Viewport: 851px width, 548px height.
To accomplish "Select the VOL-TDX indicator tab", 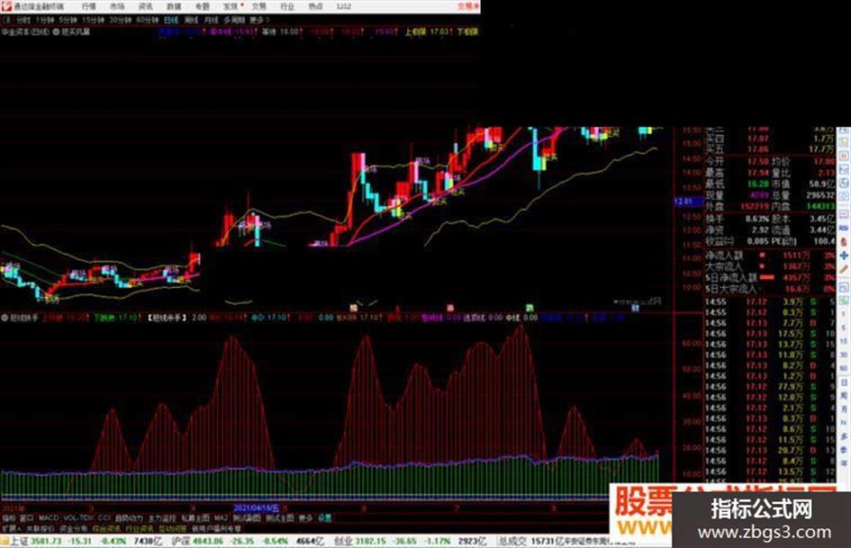I will coord(78,518).
